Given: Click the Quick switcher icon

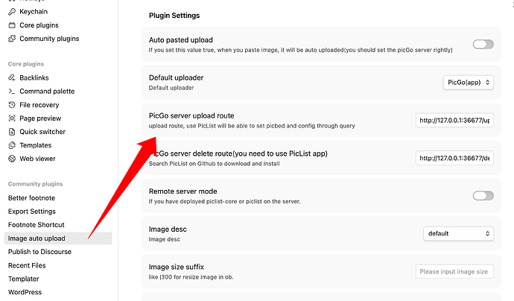Looking at the screenshot, I should pos(12,132).
